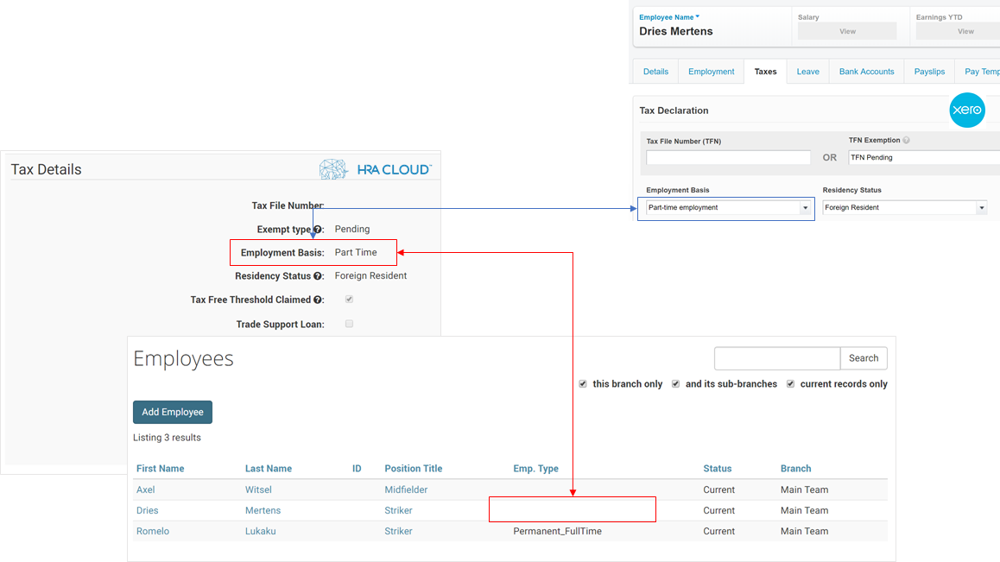
Task: Select the Taxes tab
Action: click(x=765, y=72)
